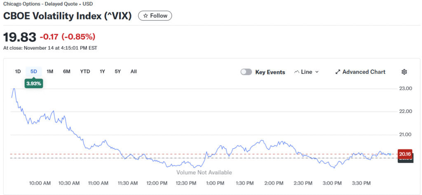Select the 1Y time range

102,71
